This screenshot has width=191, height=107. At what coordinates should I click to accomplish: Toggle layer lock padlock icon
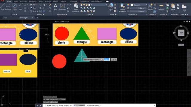(87, 5)
